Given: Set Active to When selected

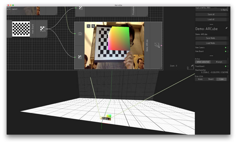Looking at the screenshot, I should point(203,62).
